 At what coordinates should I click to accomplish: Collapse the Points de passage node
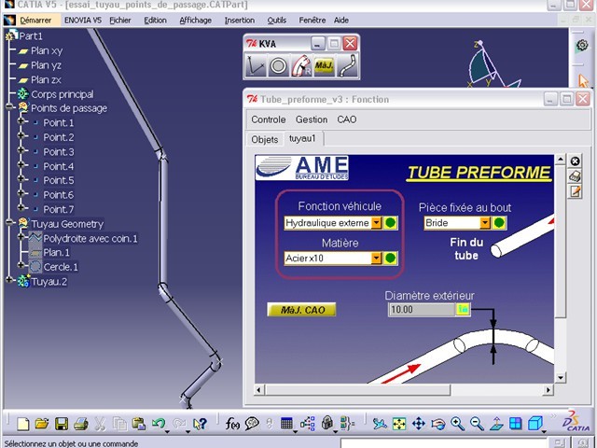[x=9, y=107]
